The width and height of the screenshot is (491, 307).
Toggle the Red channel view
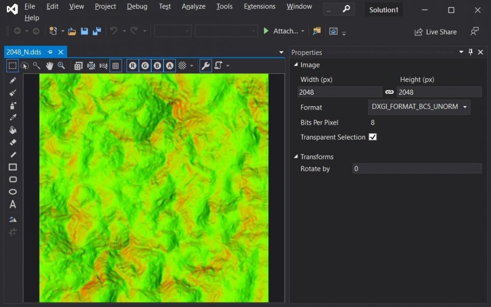[x=133, y=65]
